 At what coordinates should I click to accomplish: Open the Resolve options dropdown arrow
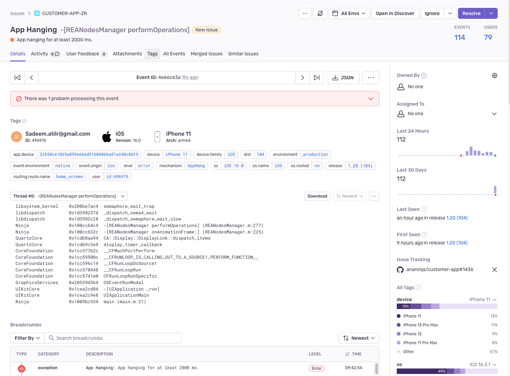point(491,13)
